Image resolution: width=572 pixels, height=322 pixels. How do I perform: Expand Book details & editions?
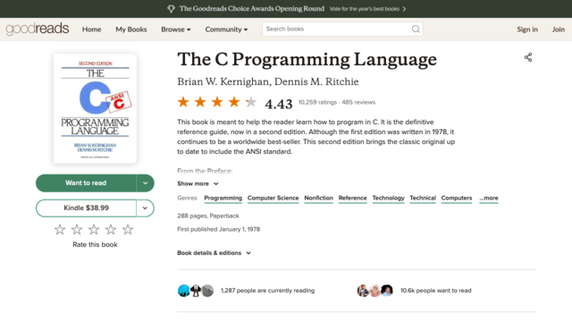(214, 253)
